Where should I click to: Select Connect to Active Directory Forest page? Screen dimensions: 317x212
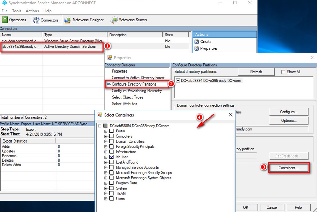[138, 78]
